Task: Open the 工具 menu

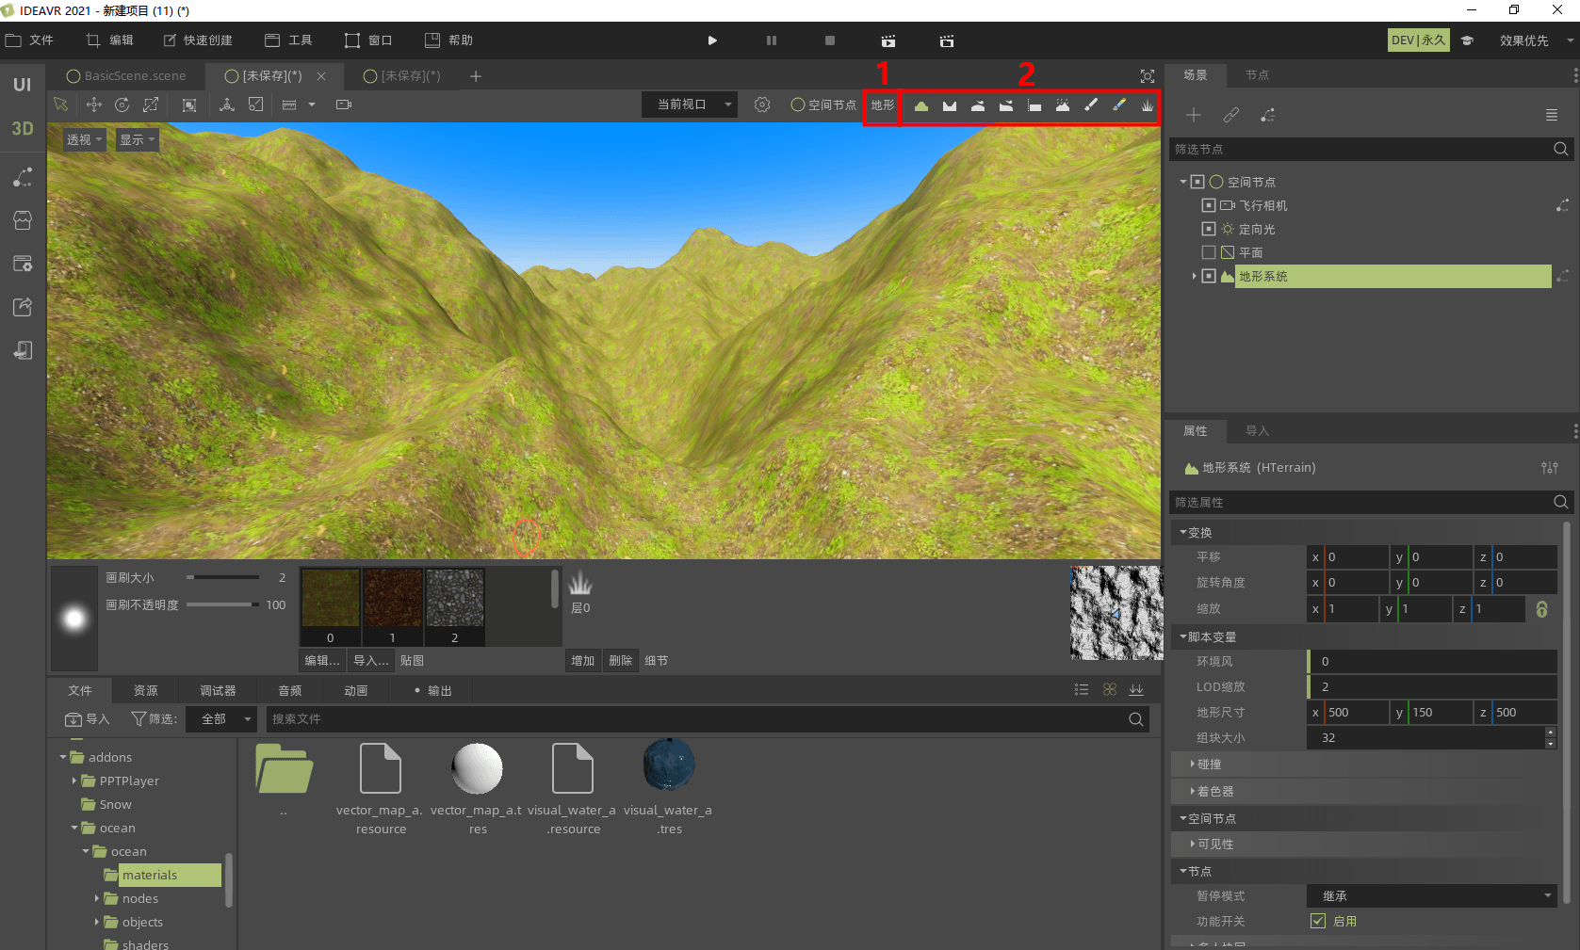Action: (x=288, y=40)
